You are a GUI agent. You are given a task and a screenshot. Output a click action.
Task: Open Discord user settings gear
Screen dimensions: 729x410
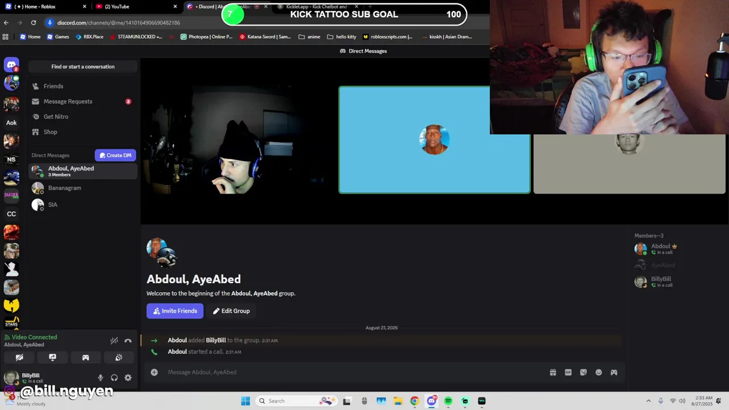[128, 378]
